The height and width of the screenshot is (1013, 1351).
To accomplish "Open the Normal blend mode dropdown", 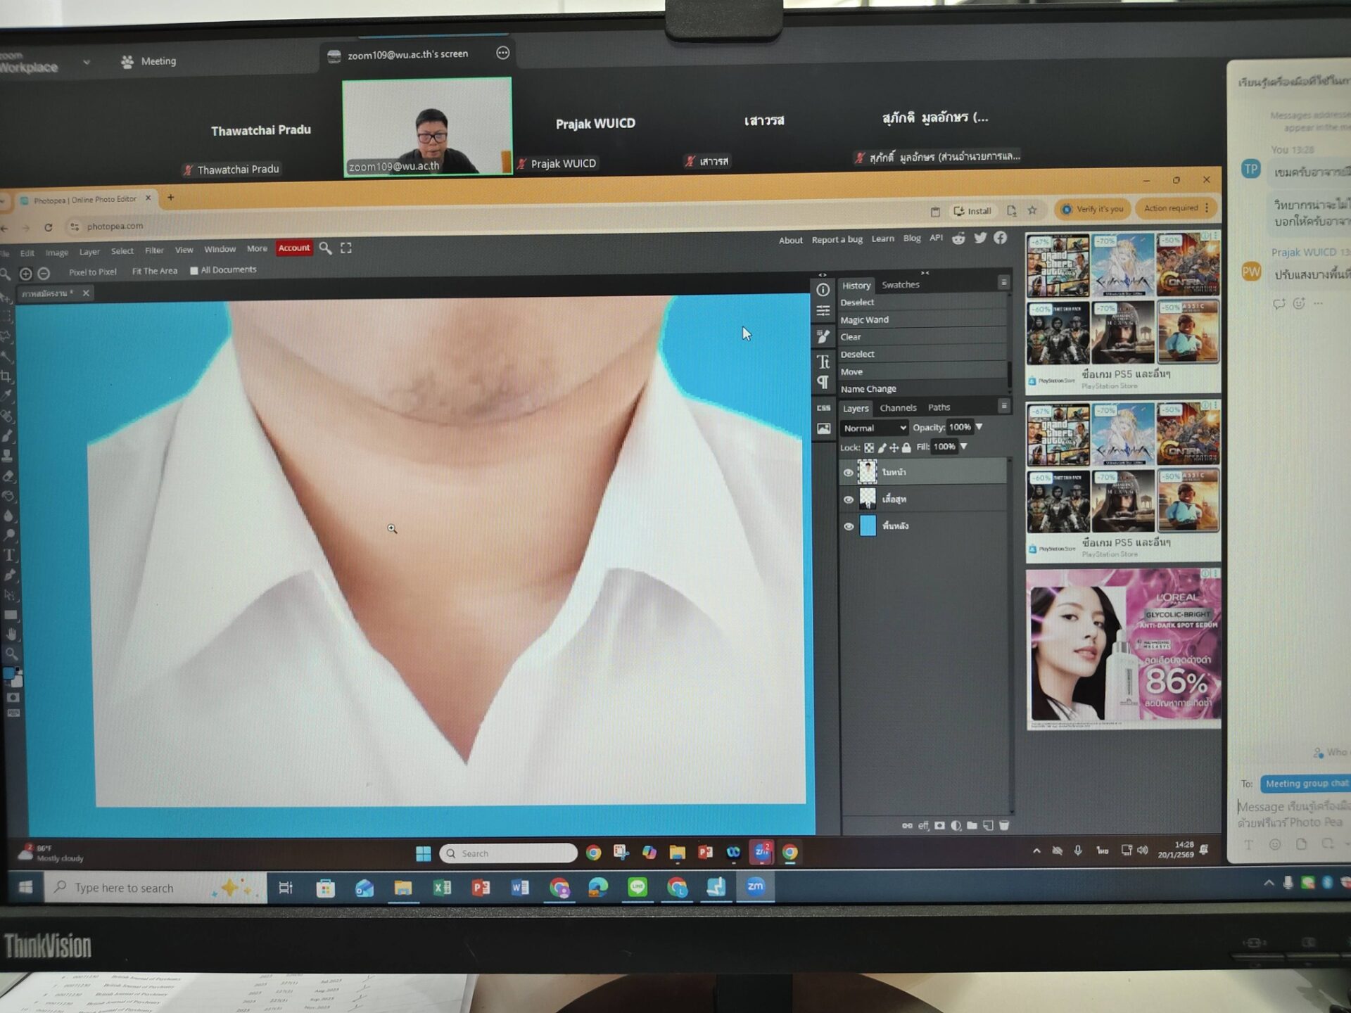I will (874, 428).
